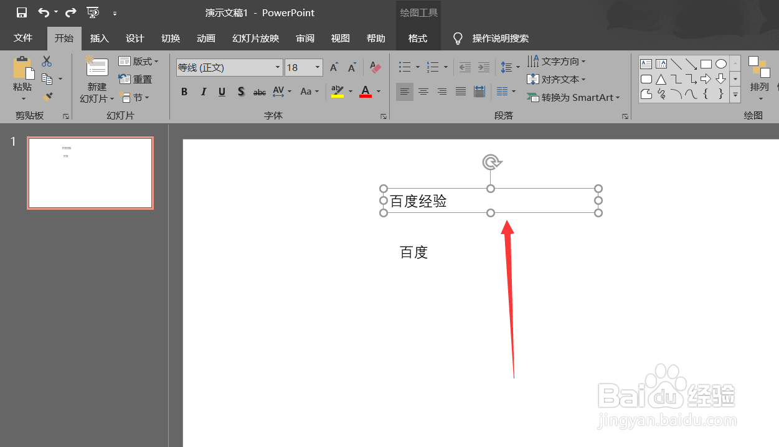Expand the 粘贴 paste options arrow
Image resolution: width=779 pixels, height=447 pixels.
tap(22, 98)
